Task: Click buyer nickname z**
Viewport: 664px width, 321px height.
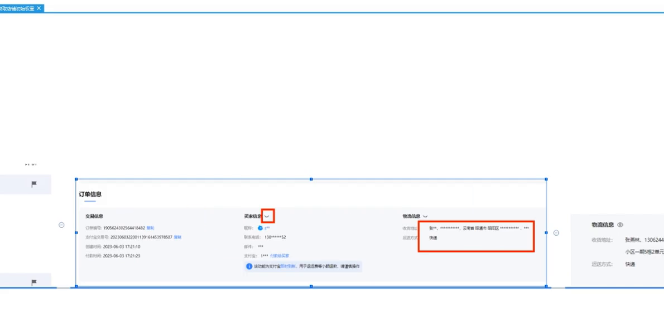Action: tap(267, 228)
